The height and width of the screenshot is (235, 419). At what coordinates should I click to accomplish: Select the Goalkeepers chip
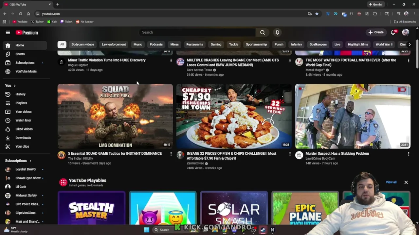pyautogui.click(x=318, y=44)
